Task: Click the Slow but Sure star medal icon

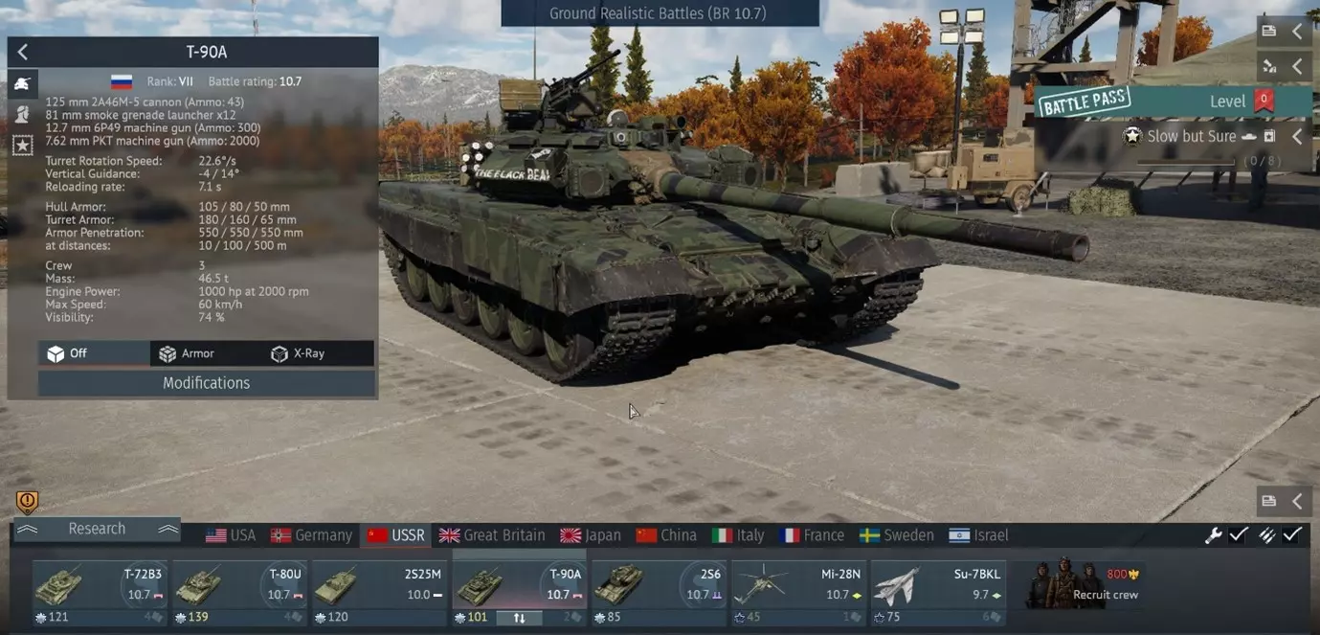Action: pos(1133,136)
